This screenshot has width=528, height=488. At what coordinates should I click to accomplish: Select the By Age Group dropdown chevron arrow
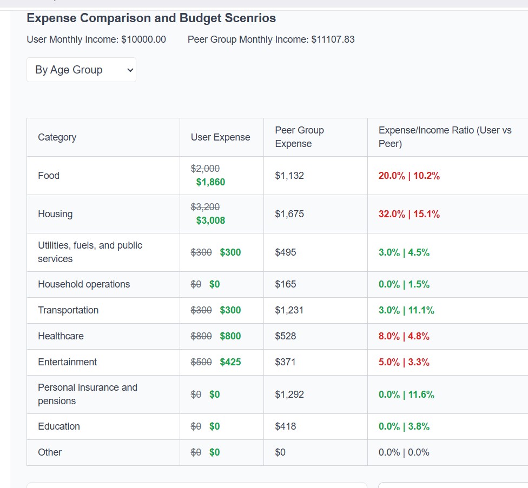129,69
